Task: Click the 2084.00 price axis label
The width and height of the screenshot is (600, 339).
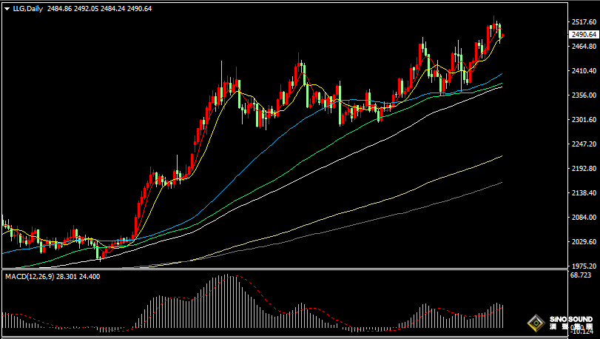Action: [583, 218]
